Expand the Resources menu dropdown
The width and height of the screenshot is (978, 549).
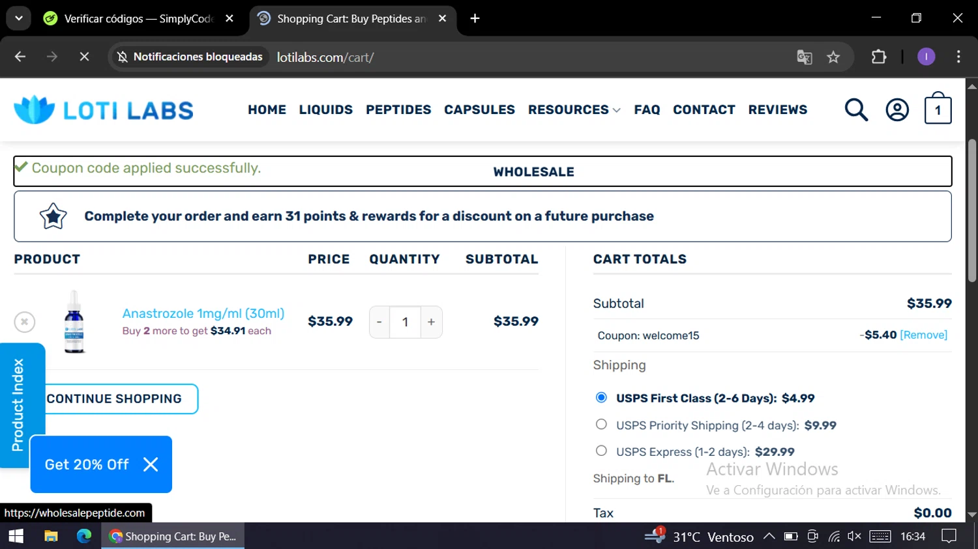(x=574, y=109)
